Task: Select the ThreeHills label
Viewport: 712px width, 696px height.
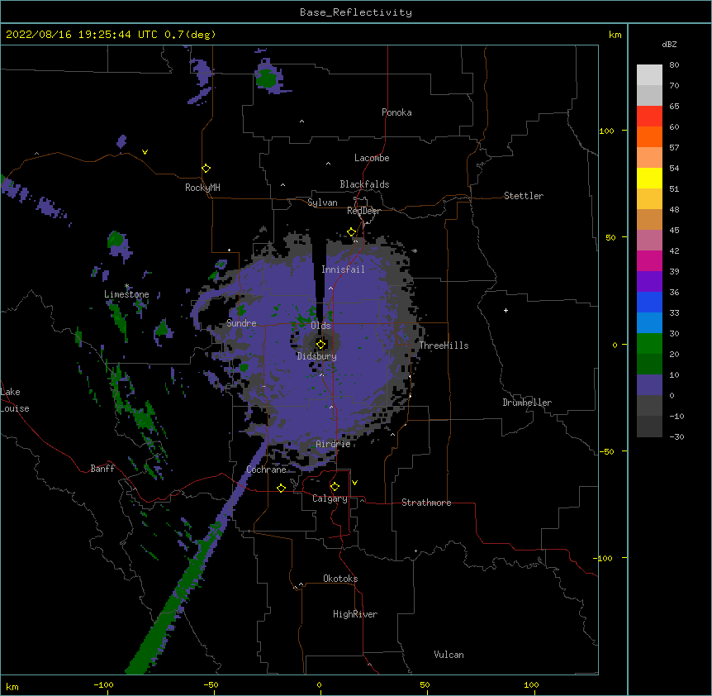Action: [444, 346]
